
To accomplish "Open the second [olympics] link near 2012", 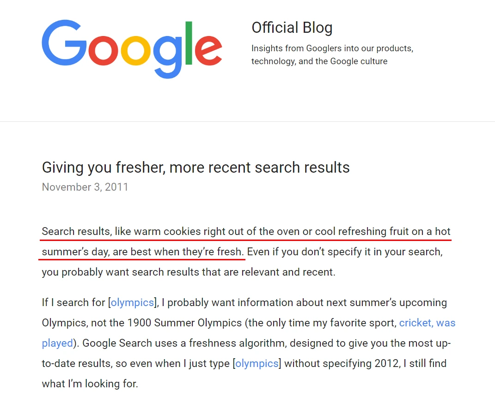I will [x=257, y=363].
